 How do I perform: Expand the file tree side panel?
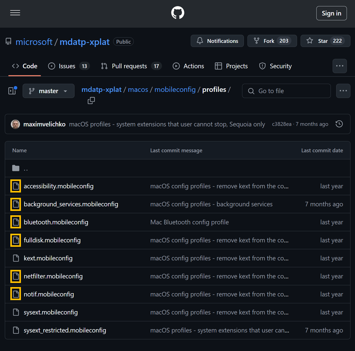click(x=12, y=91)
